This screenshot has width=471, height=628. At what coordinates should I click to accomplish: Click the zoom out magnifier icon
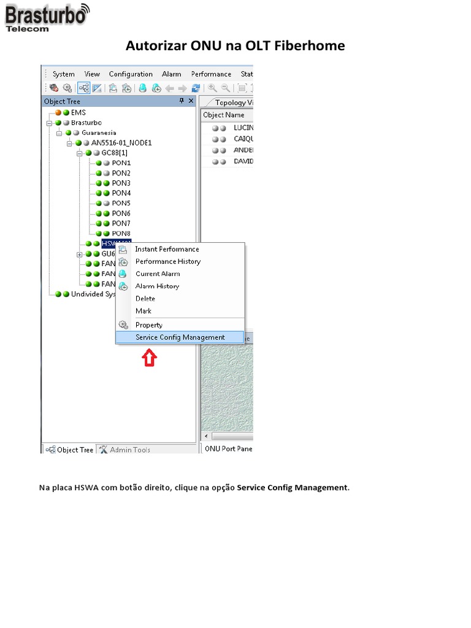click(226, 88)
